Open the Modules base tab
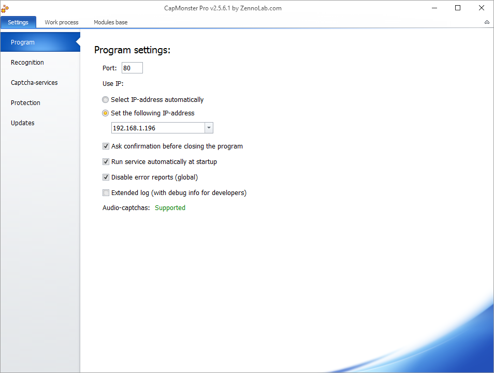Viewport: 494px width, 373px height. [111, 22]
